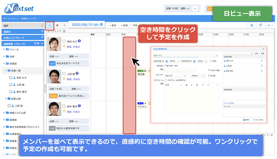Cancel the new schedule dialog

pyautogui.click(x=258, y=120)
